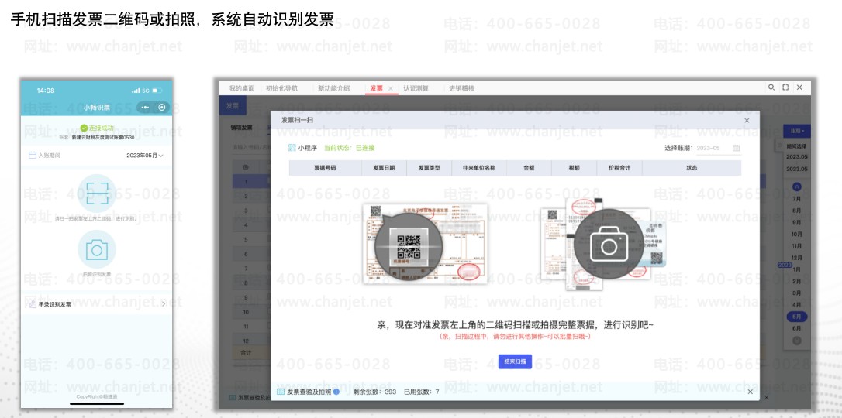Select 4月 in the period list
The image size is (842, 418).
pyautogui.click(x=797, y=305)
